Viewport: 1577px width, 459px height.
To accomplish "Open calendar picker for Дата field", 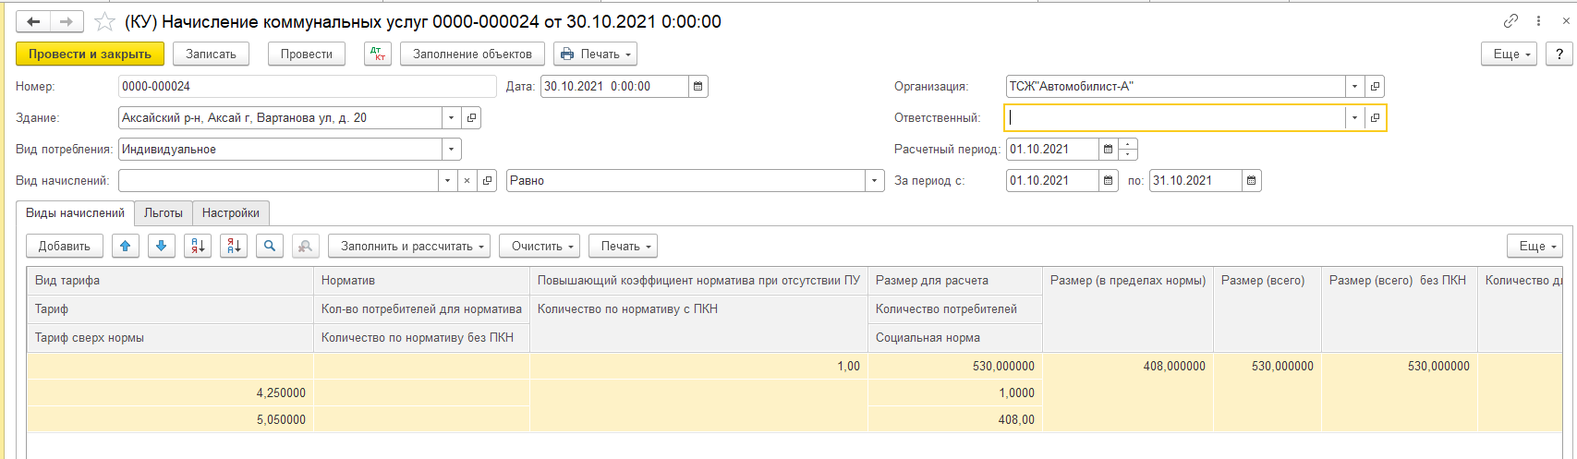I will [698, 87].
